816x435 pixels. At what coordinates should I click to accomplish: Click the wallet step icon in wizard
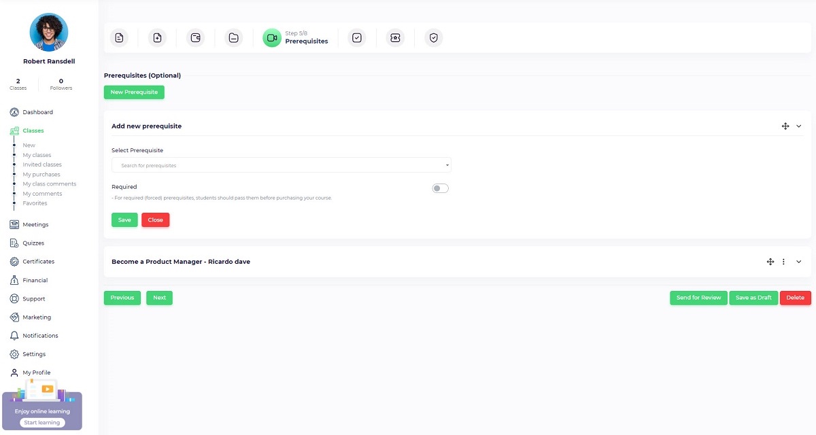point(195,38)
